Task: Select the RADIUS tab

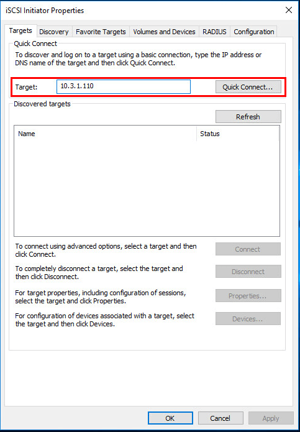Action: click(x=214, y=32)
